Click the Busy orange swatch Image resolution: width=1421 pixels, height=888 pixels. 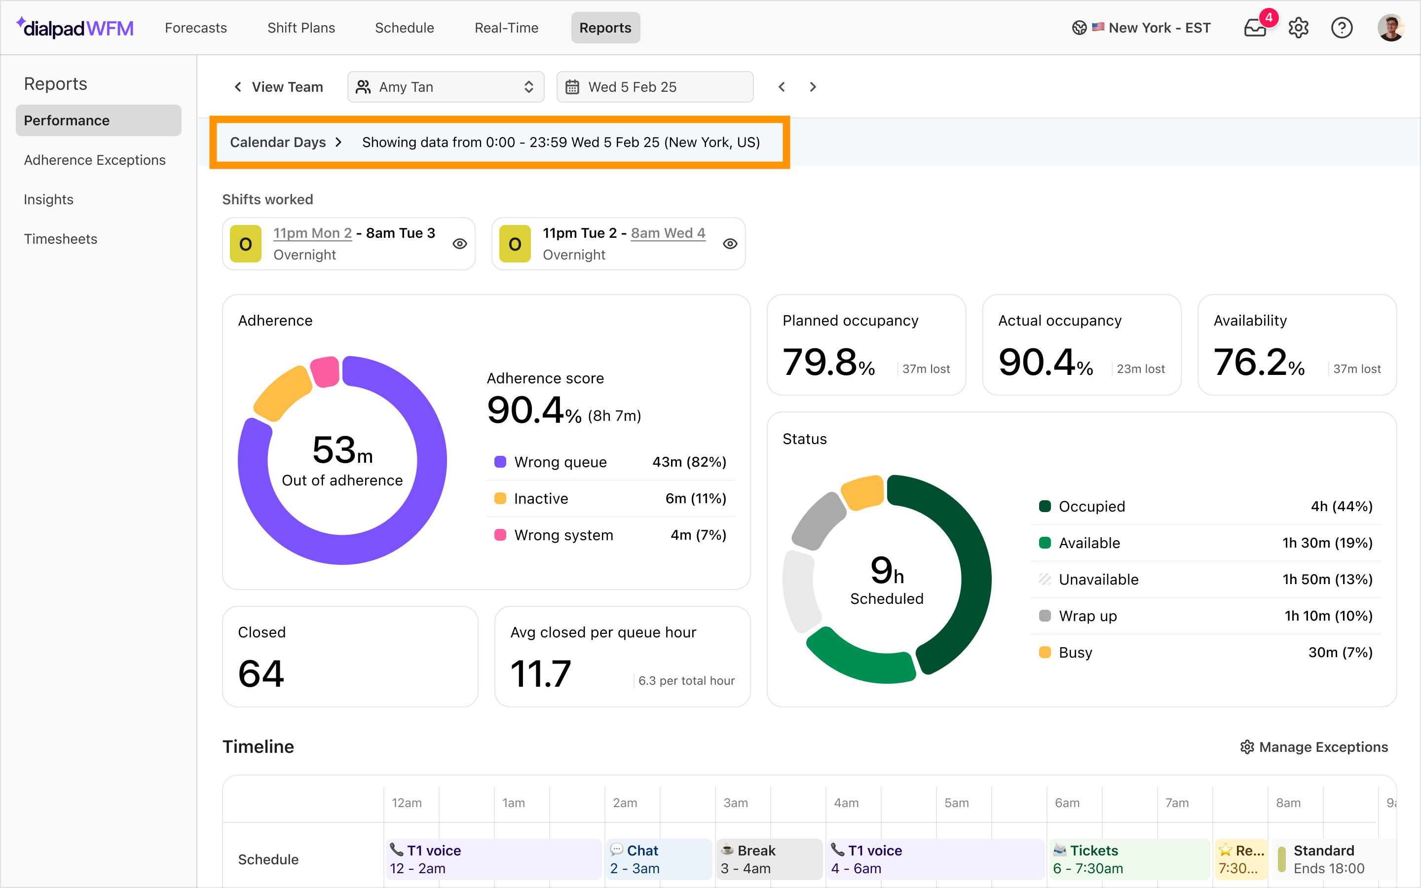pyautogui.click(x=1045, y=652)
